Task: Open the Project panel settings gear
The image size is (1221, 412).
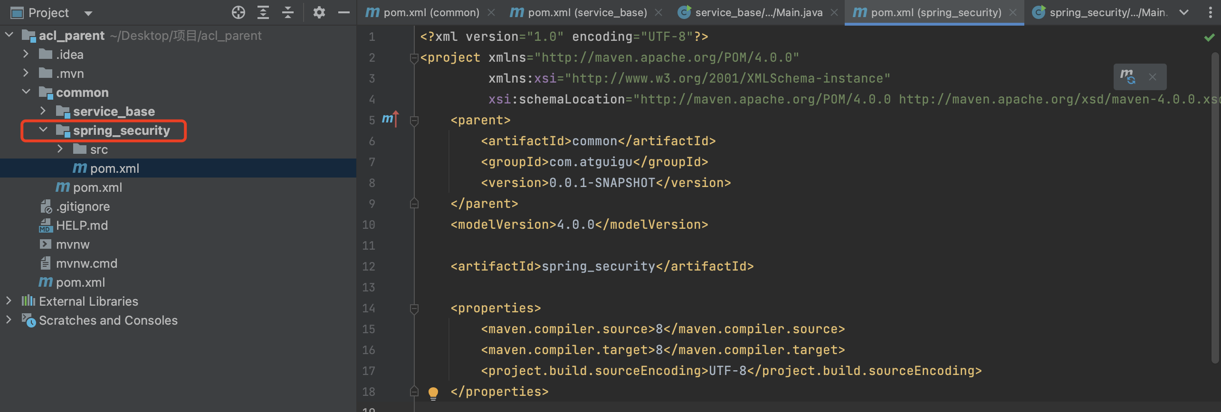Action: [x=319, y=13]
